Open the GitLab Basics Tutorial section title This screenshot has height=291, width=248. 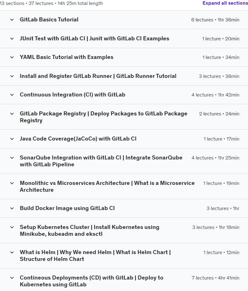pyautogui.click(x=49, y=20)
